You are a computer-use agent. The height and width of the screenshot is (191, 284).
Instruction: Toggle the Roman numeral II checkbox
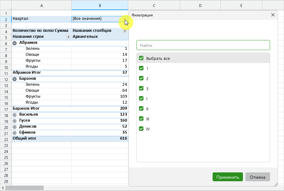point(141,109)
